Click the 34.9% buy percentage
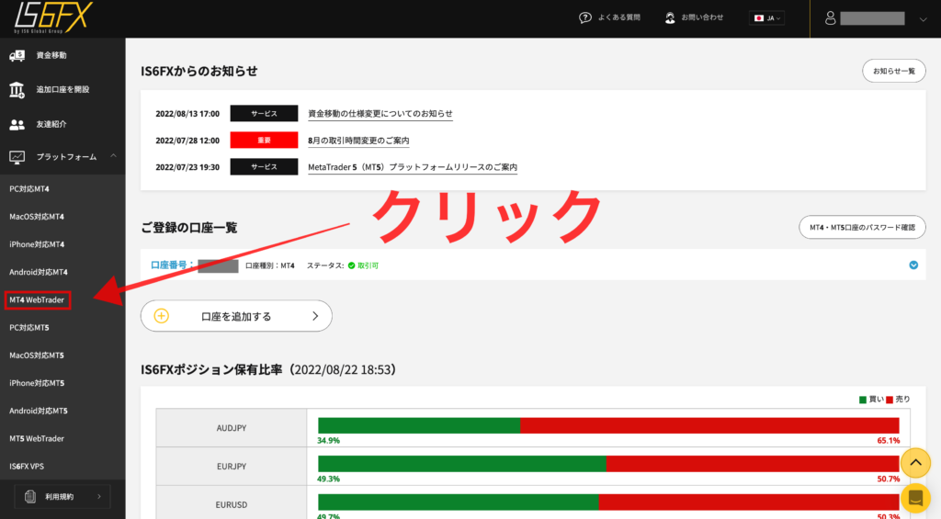Screen dimensions: 941x519 point(328,440)
